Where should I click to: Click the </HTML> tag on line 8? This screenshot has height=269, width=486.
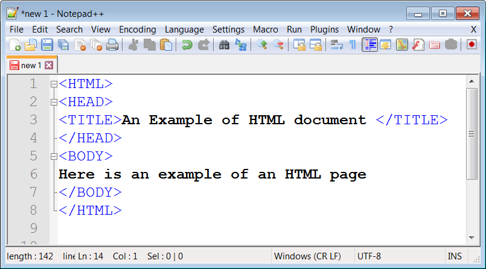pos(90,210)
